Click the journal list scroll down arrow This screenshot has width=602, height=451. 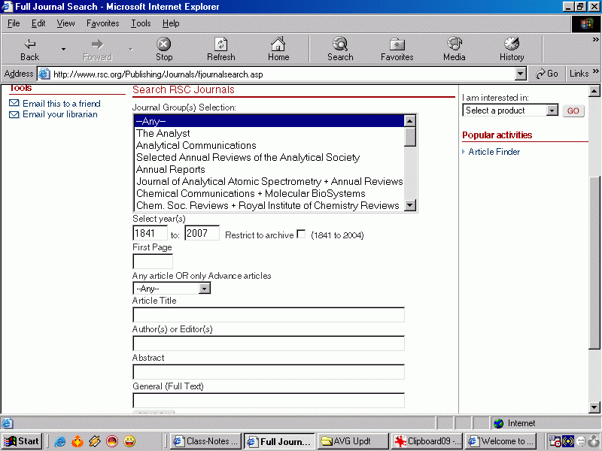[x=410, y=205]
